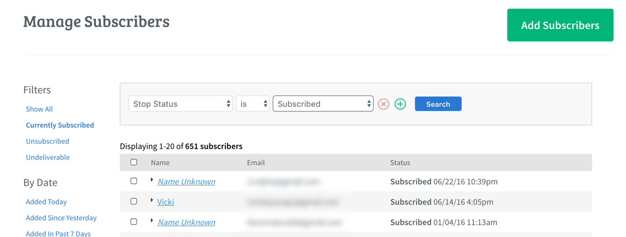Select the Currently Subscribed filter
Screen dimensions: 626x237
coord(60,125)
